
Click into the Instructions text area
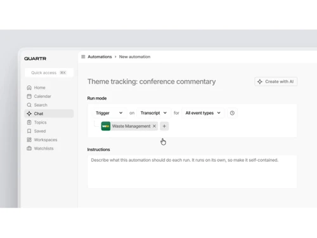(x=192, y=172)
